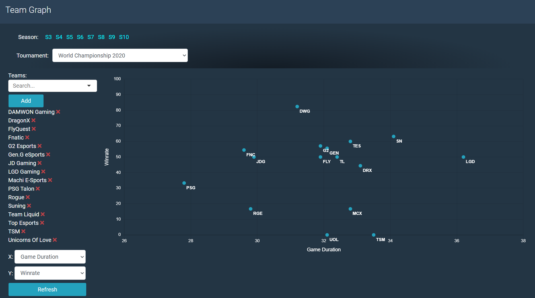Click the TSM data point on graph
Screen dimensions: 535x298
[x=374, y=235]
